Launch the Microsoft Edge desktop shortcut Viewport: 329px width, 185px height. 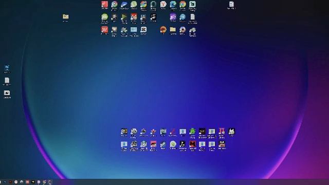(173, 5)
